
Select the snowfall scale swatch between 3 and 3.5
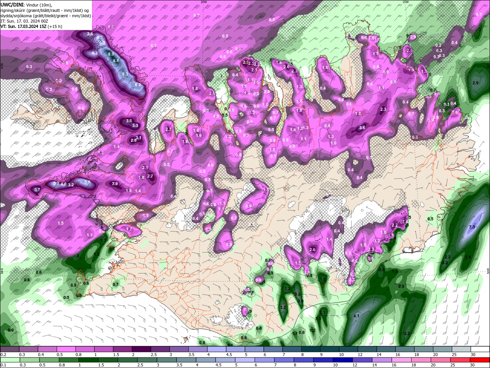tap(179, 349)
